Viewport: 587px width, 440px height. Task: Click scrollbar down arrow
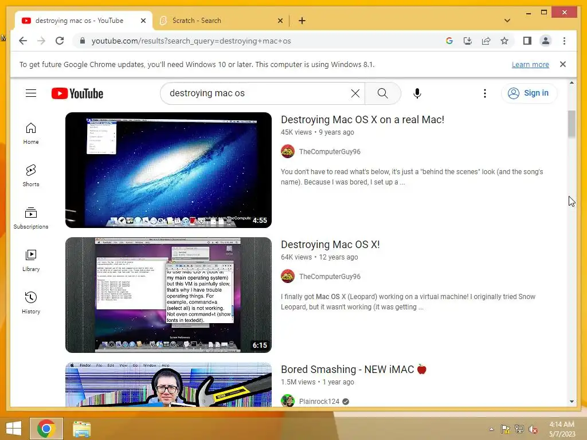pos(572,402)
